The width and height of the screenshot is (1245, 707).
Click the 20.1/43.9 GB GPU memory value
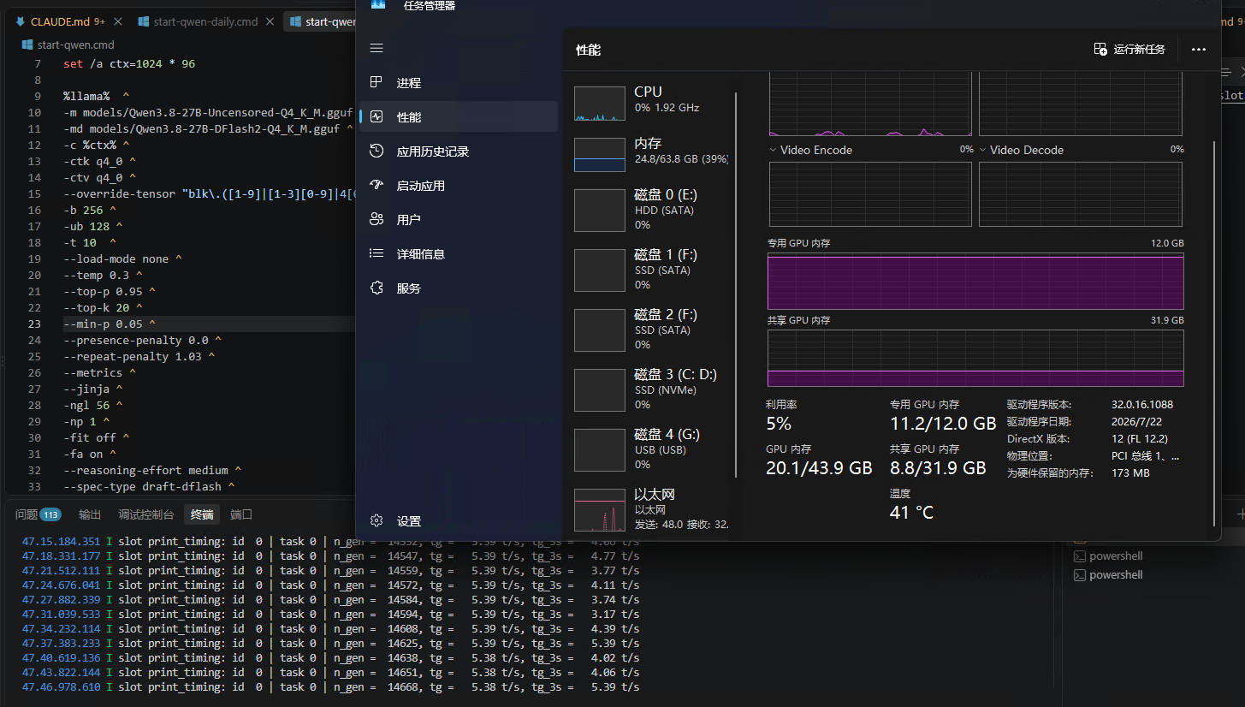(x=819, y=468)
